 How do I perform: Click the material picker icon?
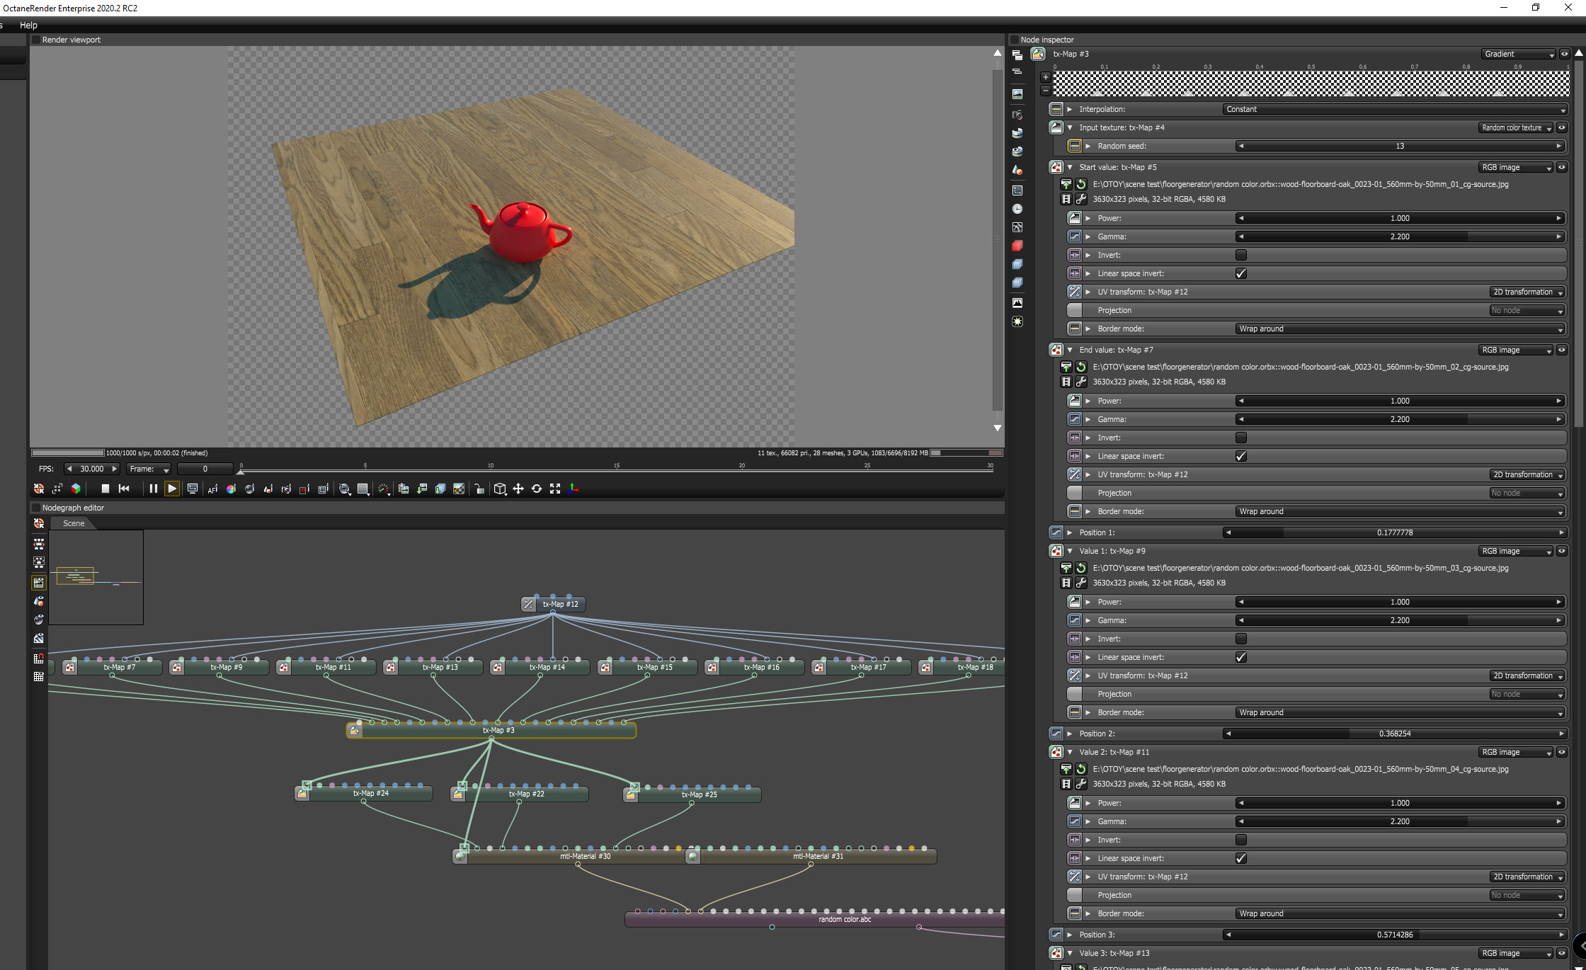(x=249, y=489)
